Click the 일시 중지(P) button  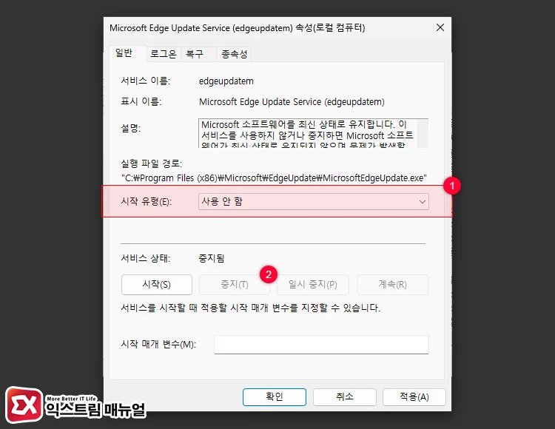[x=313, y=284]
